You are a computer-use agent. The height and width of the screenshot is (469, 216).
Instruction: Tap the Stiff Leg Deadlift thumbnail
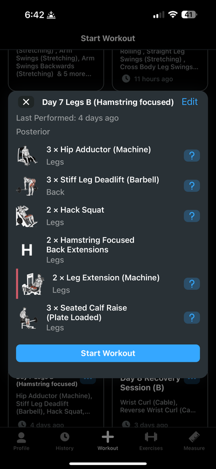(x=27, y=186)
